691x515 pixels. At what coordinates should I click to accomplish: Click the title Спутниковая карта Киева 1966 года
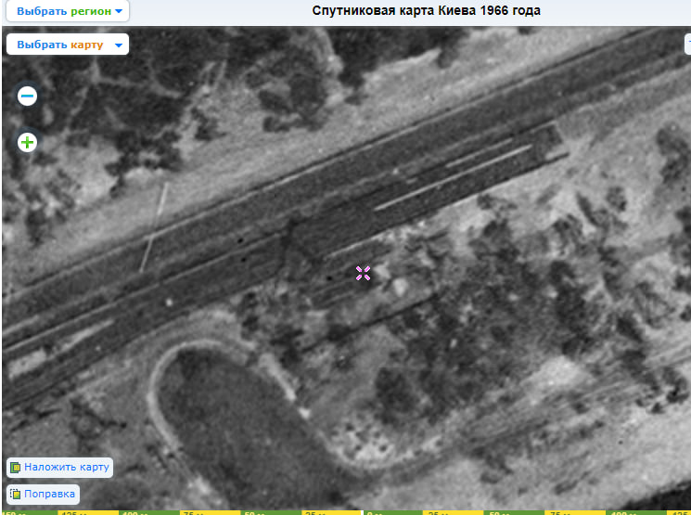(x=426, y=11)
